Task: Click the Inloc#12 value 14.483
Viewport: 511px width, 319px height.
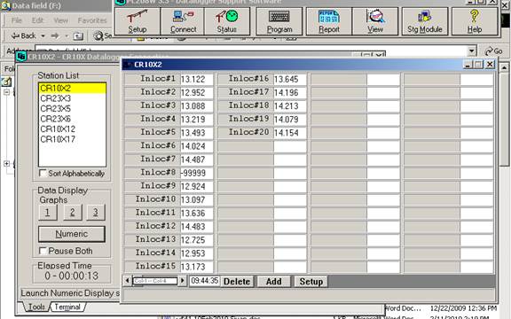Action: click(197, 227)
